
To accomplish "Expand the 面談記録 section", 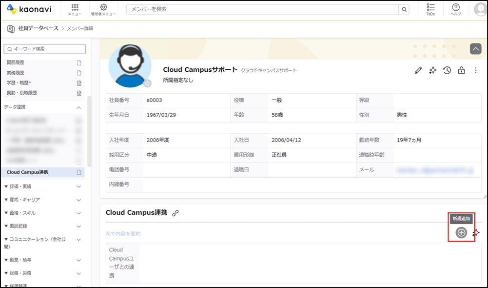I will pos(79,226).
